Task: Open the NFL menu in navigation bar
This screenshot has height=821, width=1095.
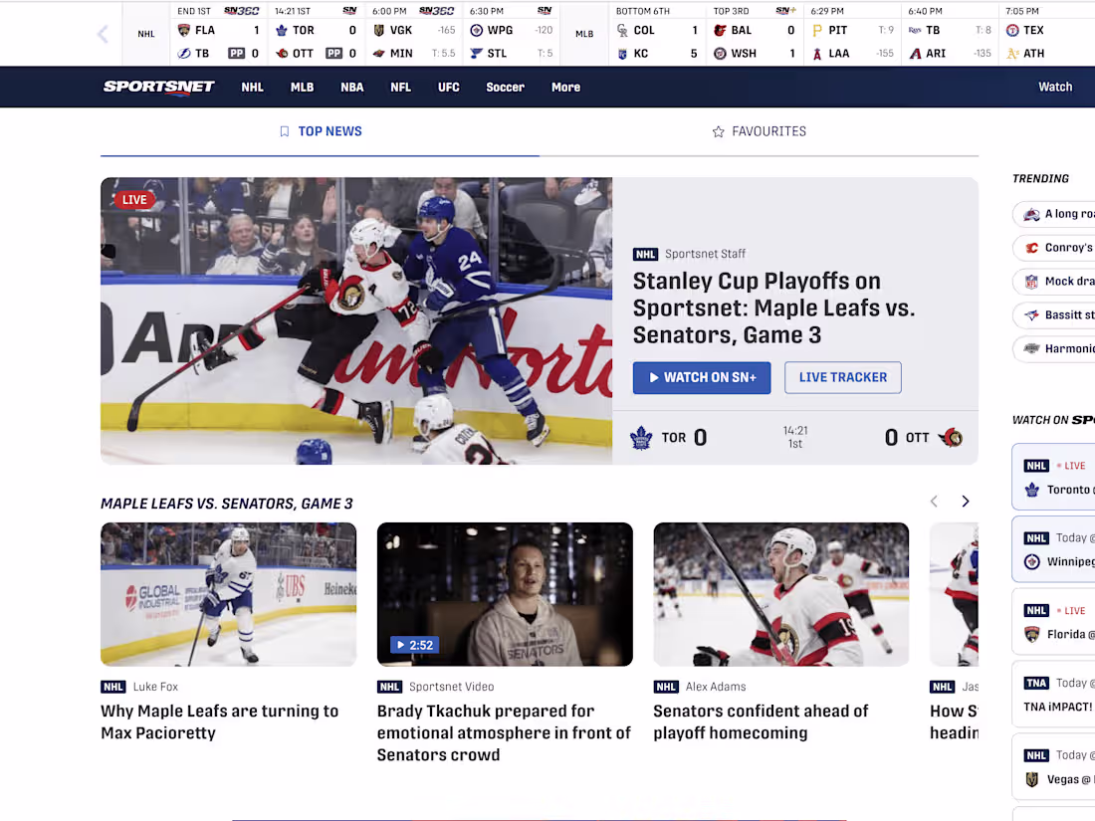Action: coord(401,88)
